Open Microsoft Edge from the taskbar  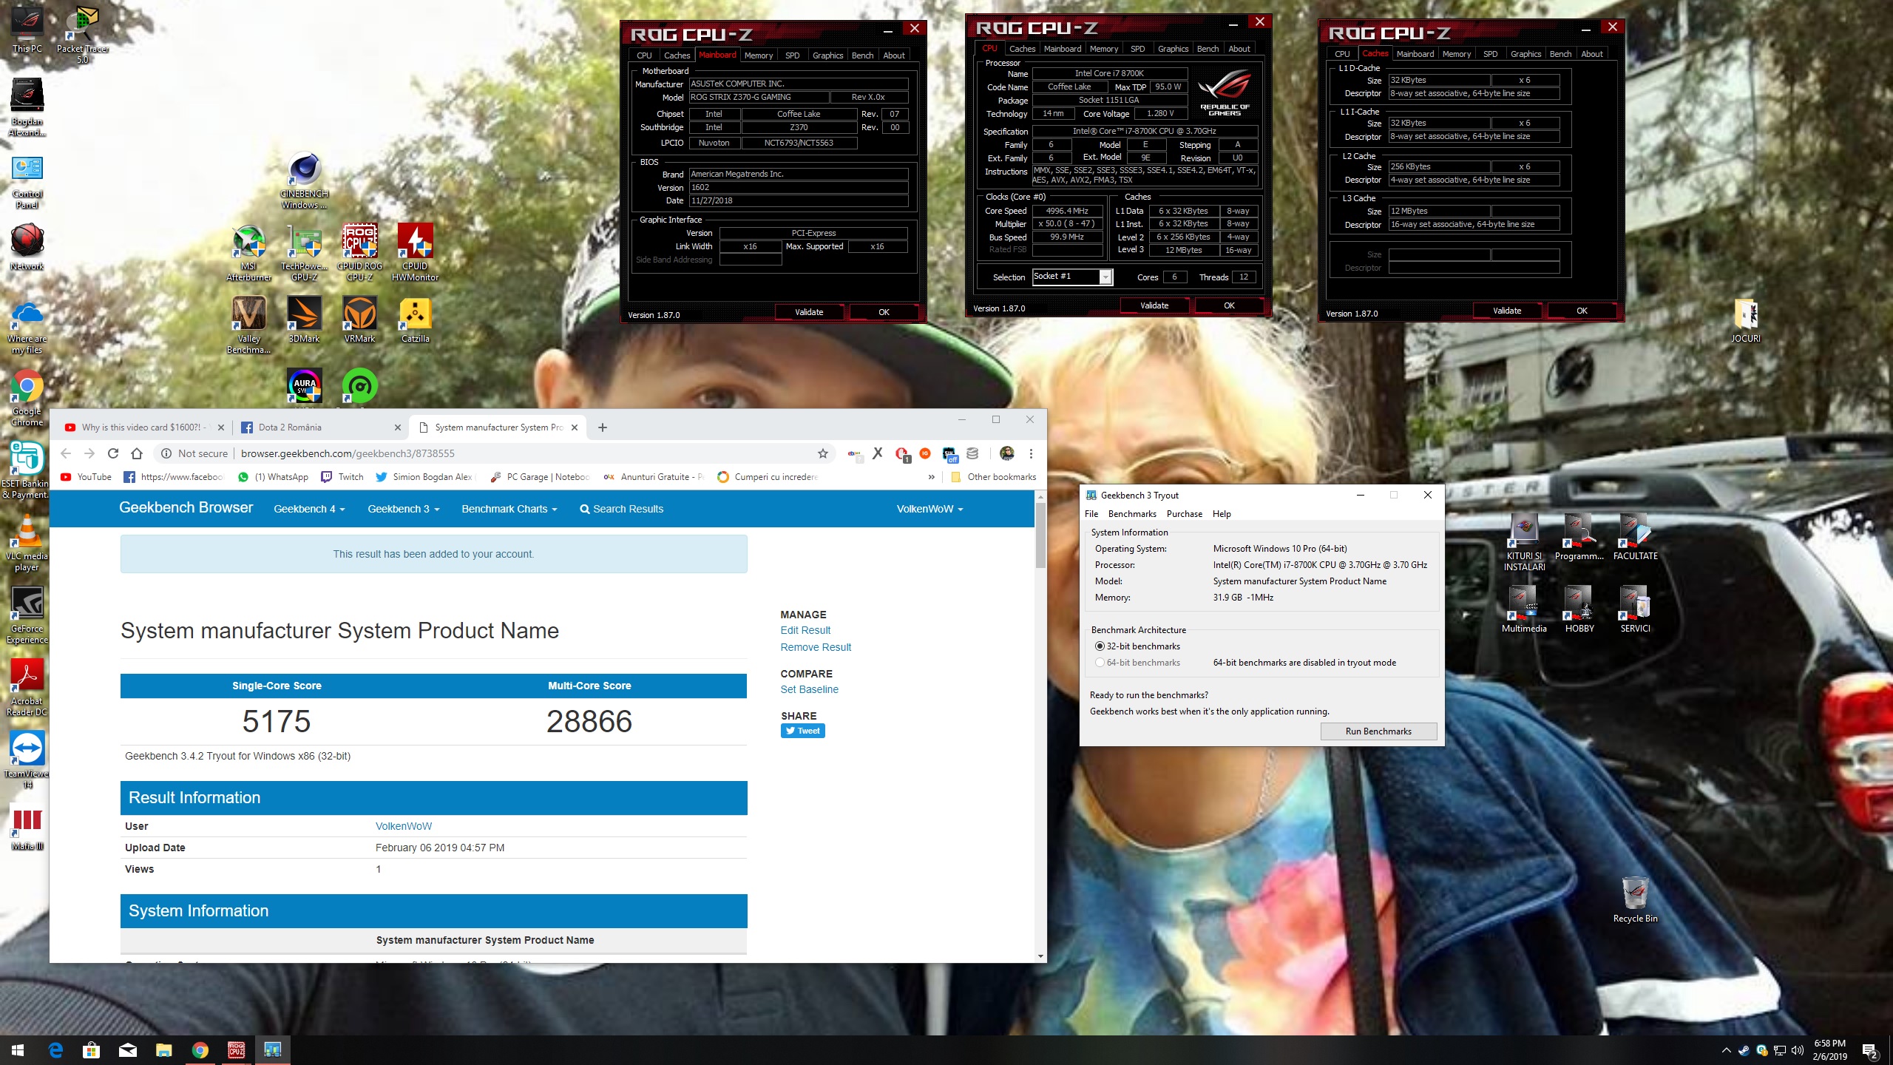(x=55, y=1049)
